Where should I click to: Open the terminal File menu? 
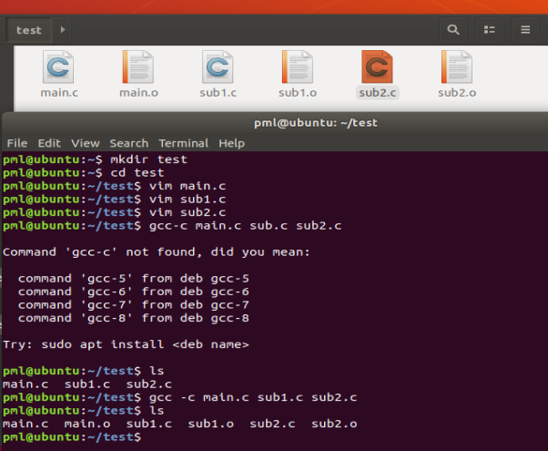tap(17, 143)
